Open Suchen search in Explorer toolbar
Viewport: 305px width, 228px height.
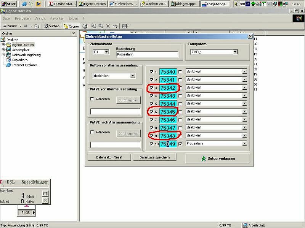coord(51,26)
